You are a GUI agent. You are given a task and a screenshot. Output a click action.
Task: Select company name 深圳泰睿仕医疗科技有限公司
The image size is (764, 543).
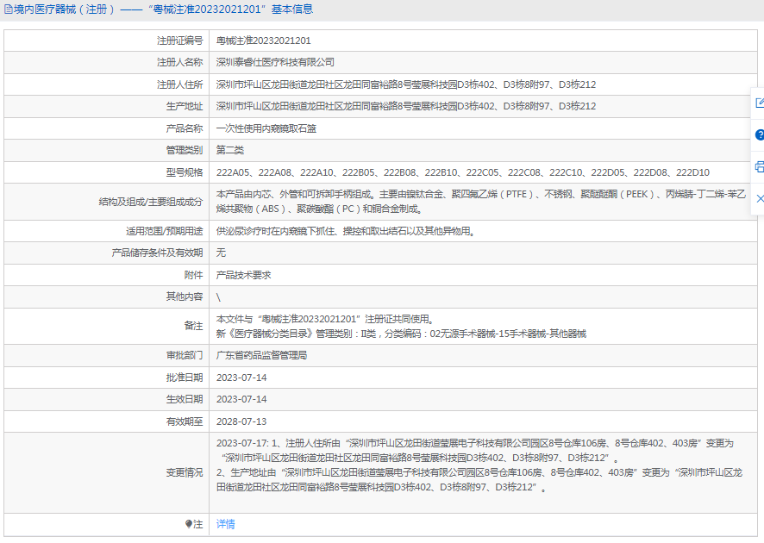(275, 62)
